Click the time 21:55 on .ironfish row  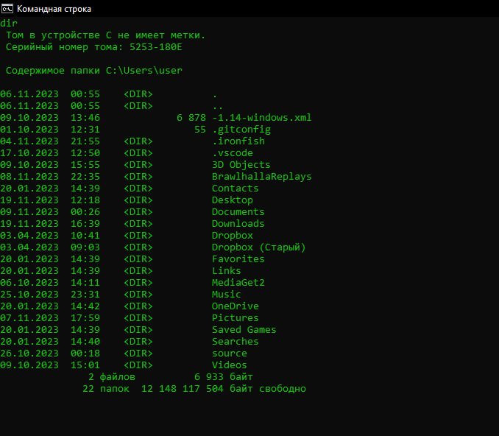(x=85, y=141)
